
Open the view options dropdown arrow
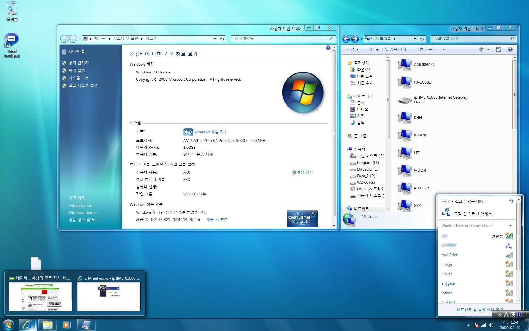[x=488, y=49]
